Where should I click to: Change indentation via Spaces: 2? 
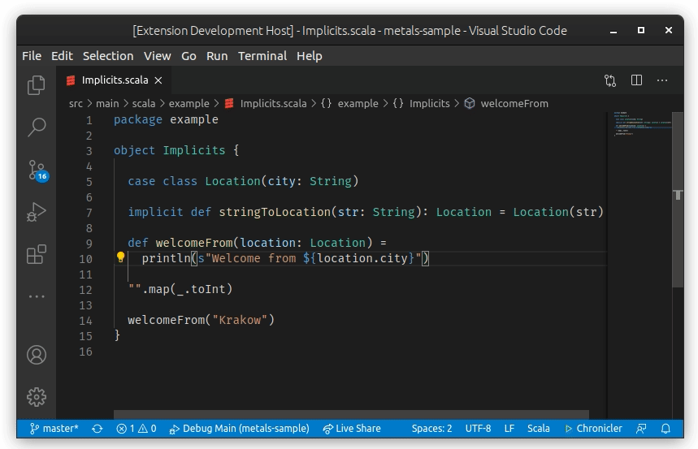pos(431,429)
